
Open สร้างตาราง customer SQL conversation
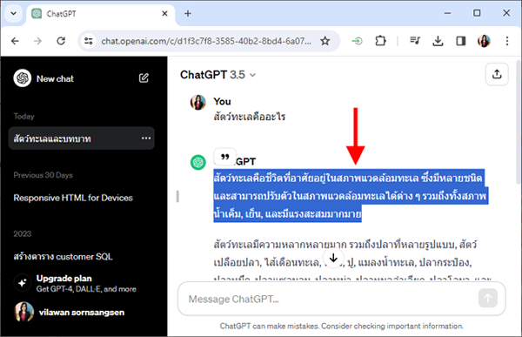click(63, 256)
